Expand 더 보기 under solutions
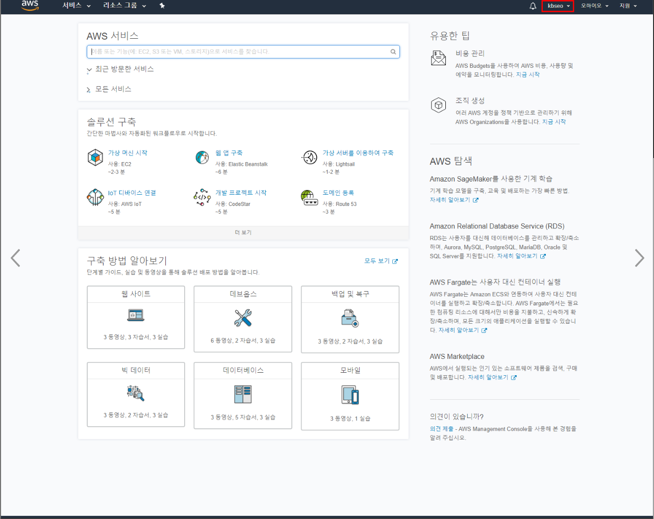This screenshot has width=654, height=519. pyautogui.click(x=243, y=232)
